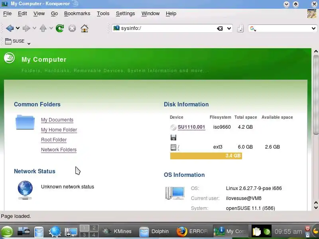
Task: Click the desktop panel icon beside launcher
Action: (x=24, y=231)
